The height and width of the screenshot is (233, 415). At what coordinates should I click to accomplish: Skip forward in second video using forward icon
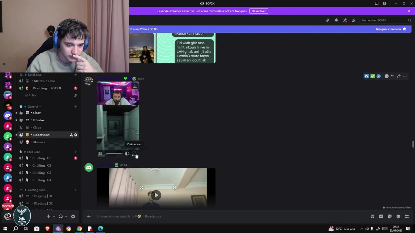click(x=175, y=187)
